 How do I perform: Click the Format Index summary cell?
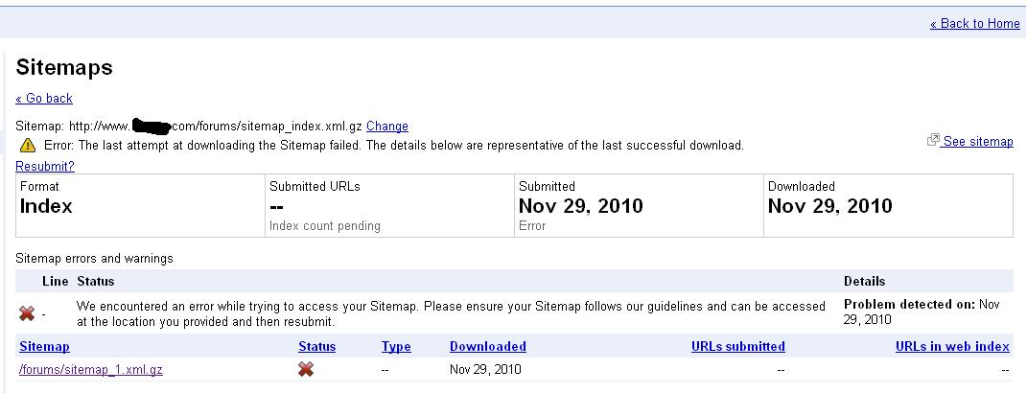coord(140,206)
